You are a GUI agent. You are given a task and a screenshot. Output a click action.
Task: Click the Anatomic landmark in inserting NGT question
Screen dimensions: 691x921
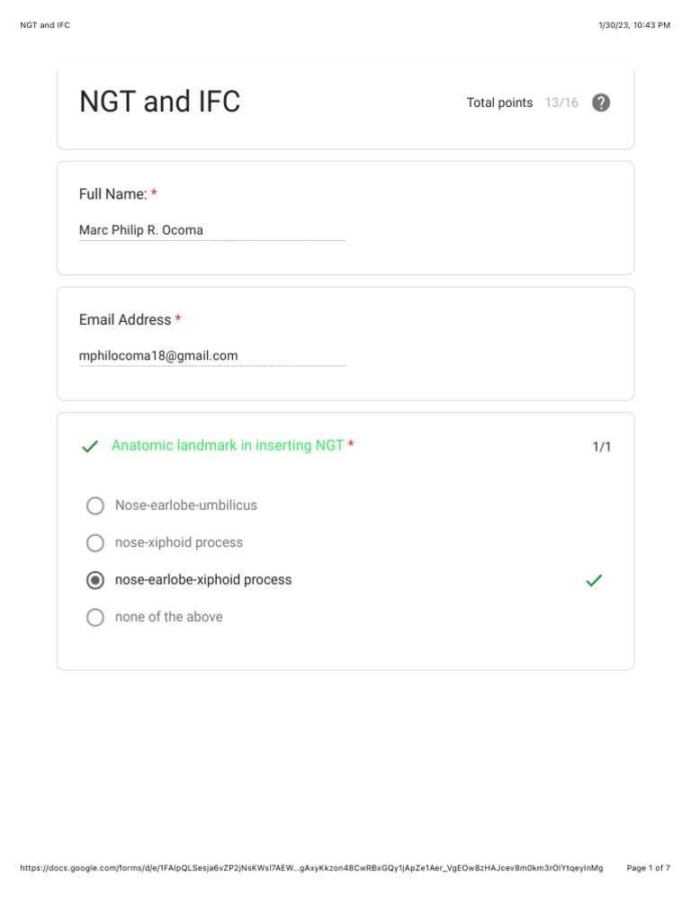(x=228, y=445)
